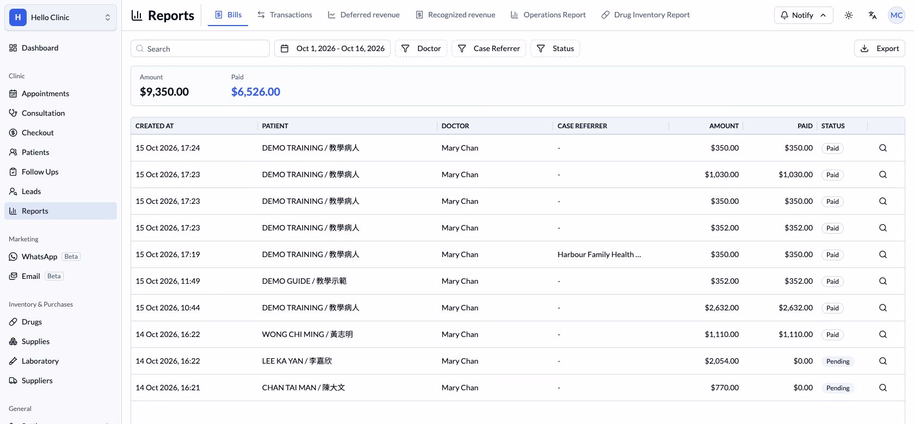Image resolution: width=914 pixels, height=424 pixels.
Task: View details of CHAN TAI MAN bill
Action: [x=883, y=388]
